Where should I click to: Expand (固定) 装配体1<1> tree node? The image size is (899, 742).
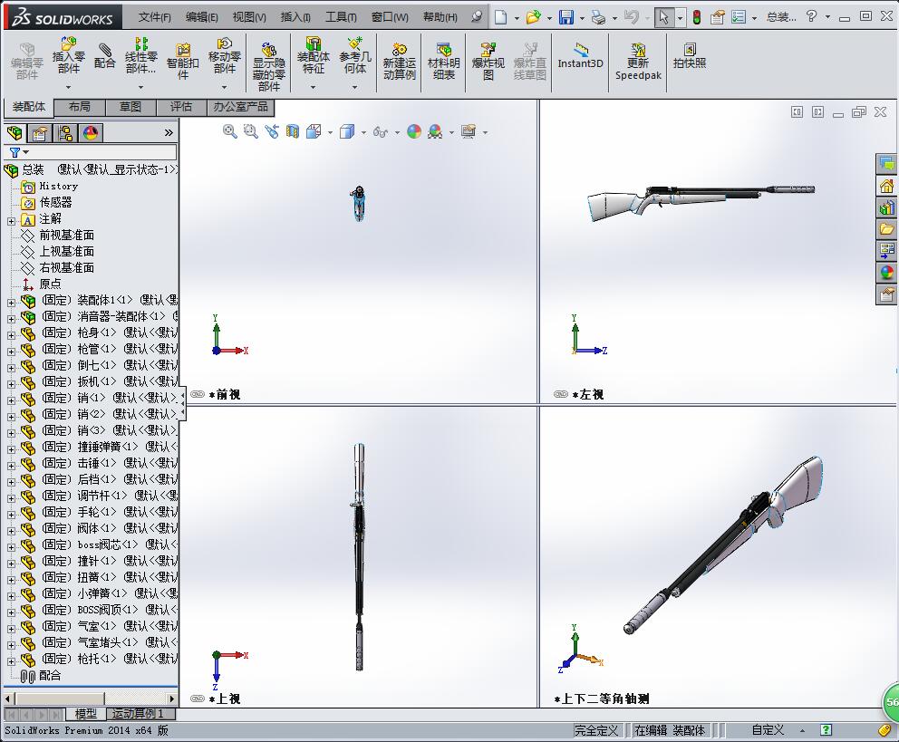tap(11, 302)
